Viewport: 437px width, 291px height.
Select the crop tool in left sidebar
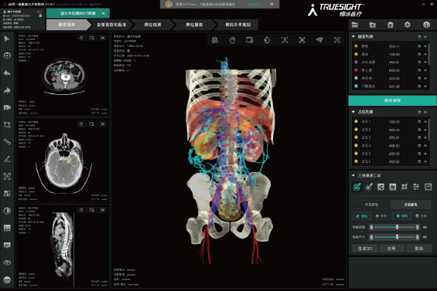click(7, 124)
